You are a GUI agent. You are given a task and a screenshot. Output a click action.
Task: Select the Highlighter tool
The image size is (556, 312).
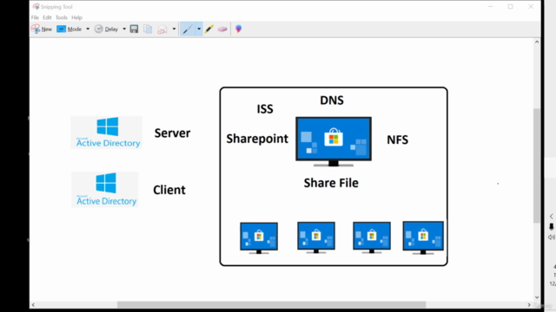(208, 29)
